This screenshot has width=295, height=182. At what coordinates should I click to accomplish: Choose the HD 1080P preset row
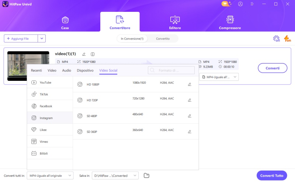coord(136,84)
